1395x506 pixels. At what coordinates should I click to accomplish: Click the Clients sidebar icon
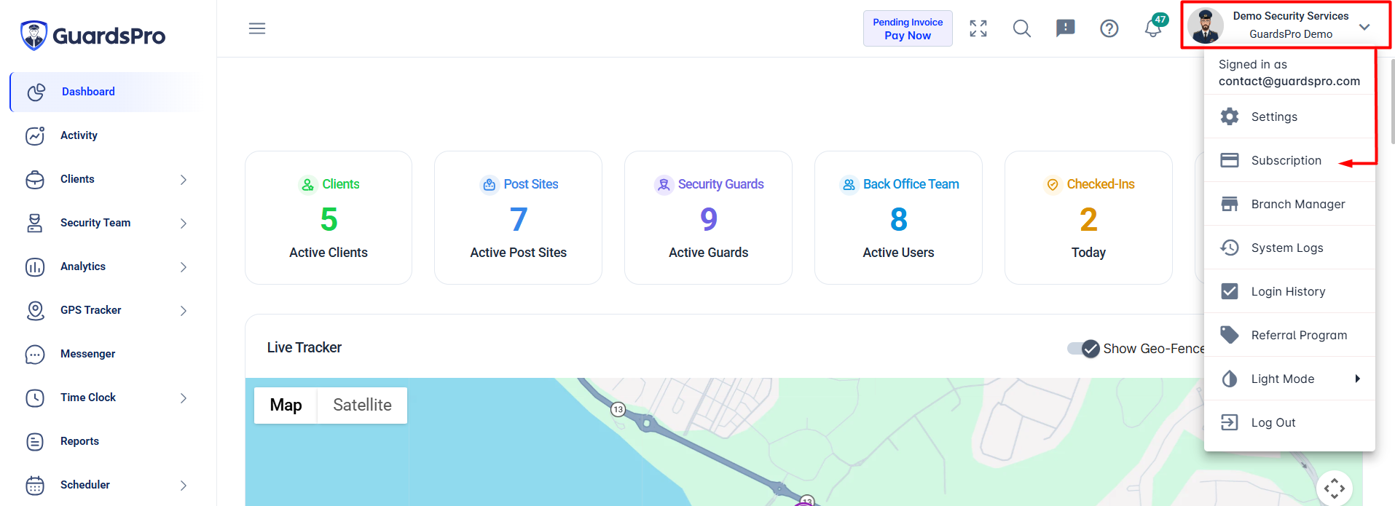pyautogui.click(x=35, y=179)
